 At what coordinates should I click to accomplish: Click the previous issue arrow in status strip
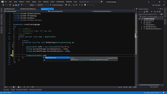pos(25,87)
